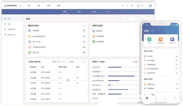Viewport: 183px width, 106px height.
Task: Click the blue 电站总数 icon in 报警状态简报
Action: click(94, 31)
